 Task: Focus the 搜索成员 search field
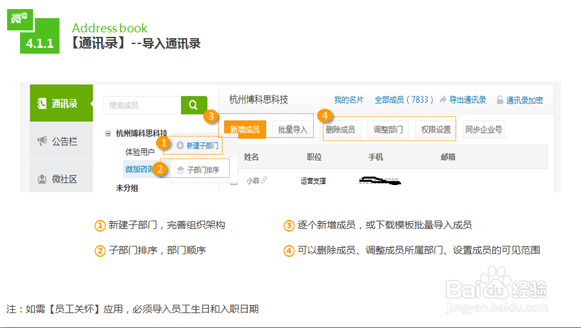[x=142, y=105]
